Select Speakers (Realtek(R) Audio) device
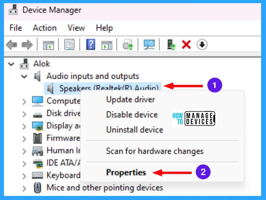This screenshot has height=200, width=266. tap(109, 88)
